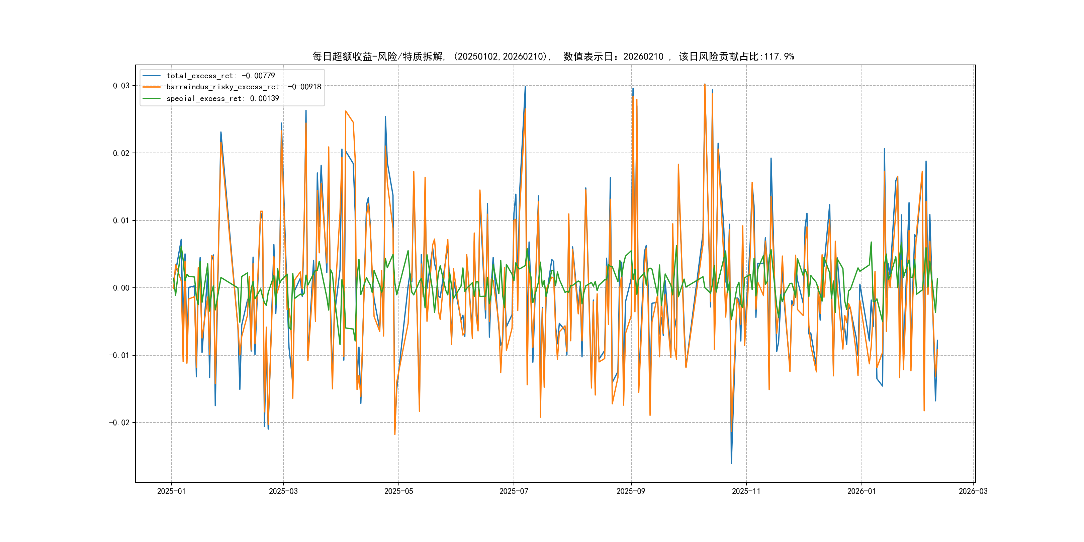Image resolution: width=1084 pixels, height=542 pixels.
Task: Click the green special_excess_ret legend line
Action: coord(152,98)
